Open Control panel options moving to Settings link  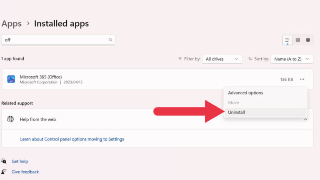[72, 139]
